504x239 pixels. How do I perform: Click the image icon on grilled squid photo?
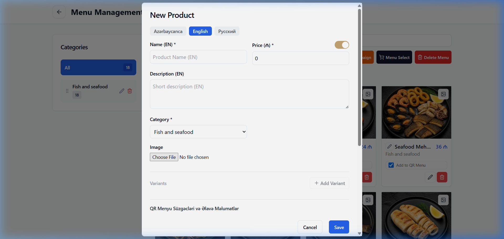443,200
